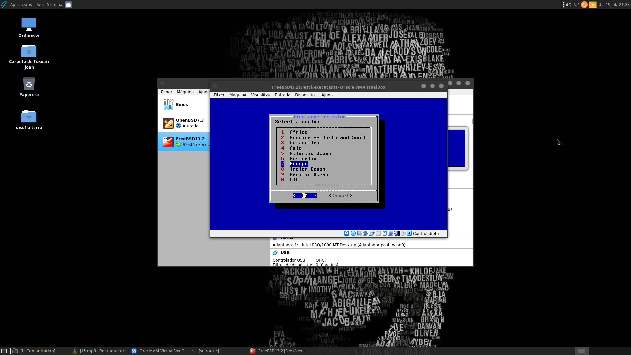The image size is (631, 355).
Task: Click the yellow play tray icon
Action: coord(593,5)
